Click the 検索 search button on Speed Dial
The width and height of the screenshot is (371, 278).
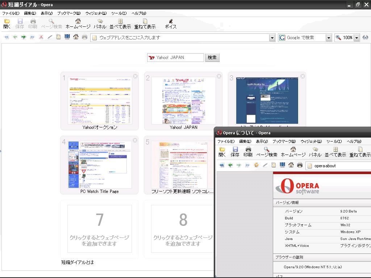pyautogui.click(x=212, y=58)
